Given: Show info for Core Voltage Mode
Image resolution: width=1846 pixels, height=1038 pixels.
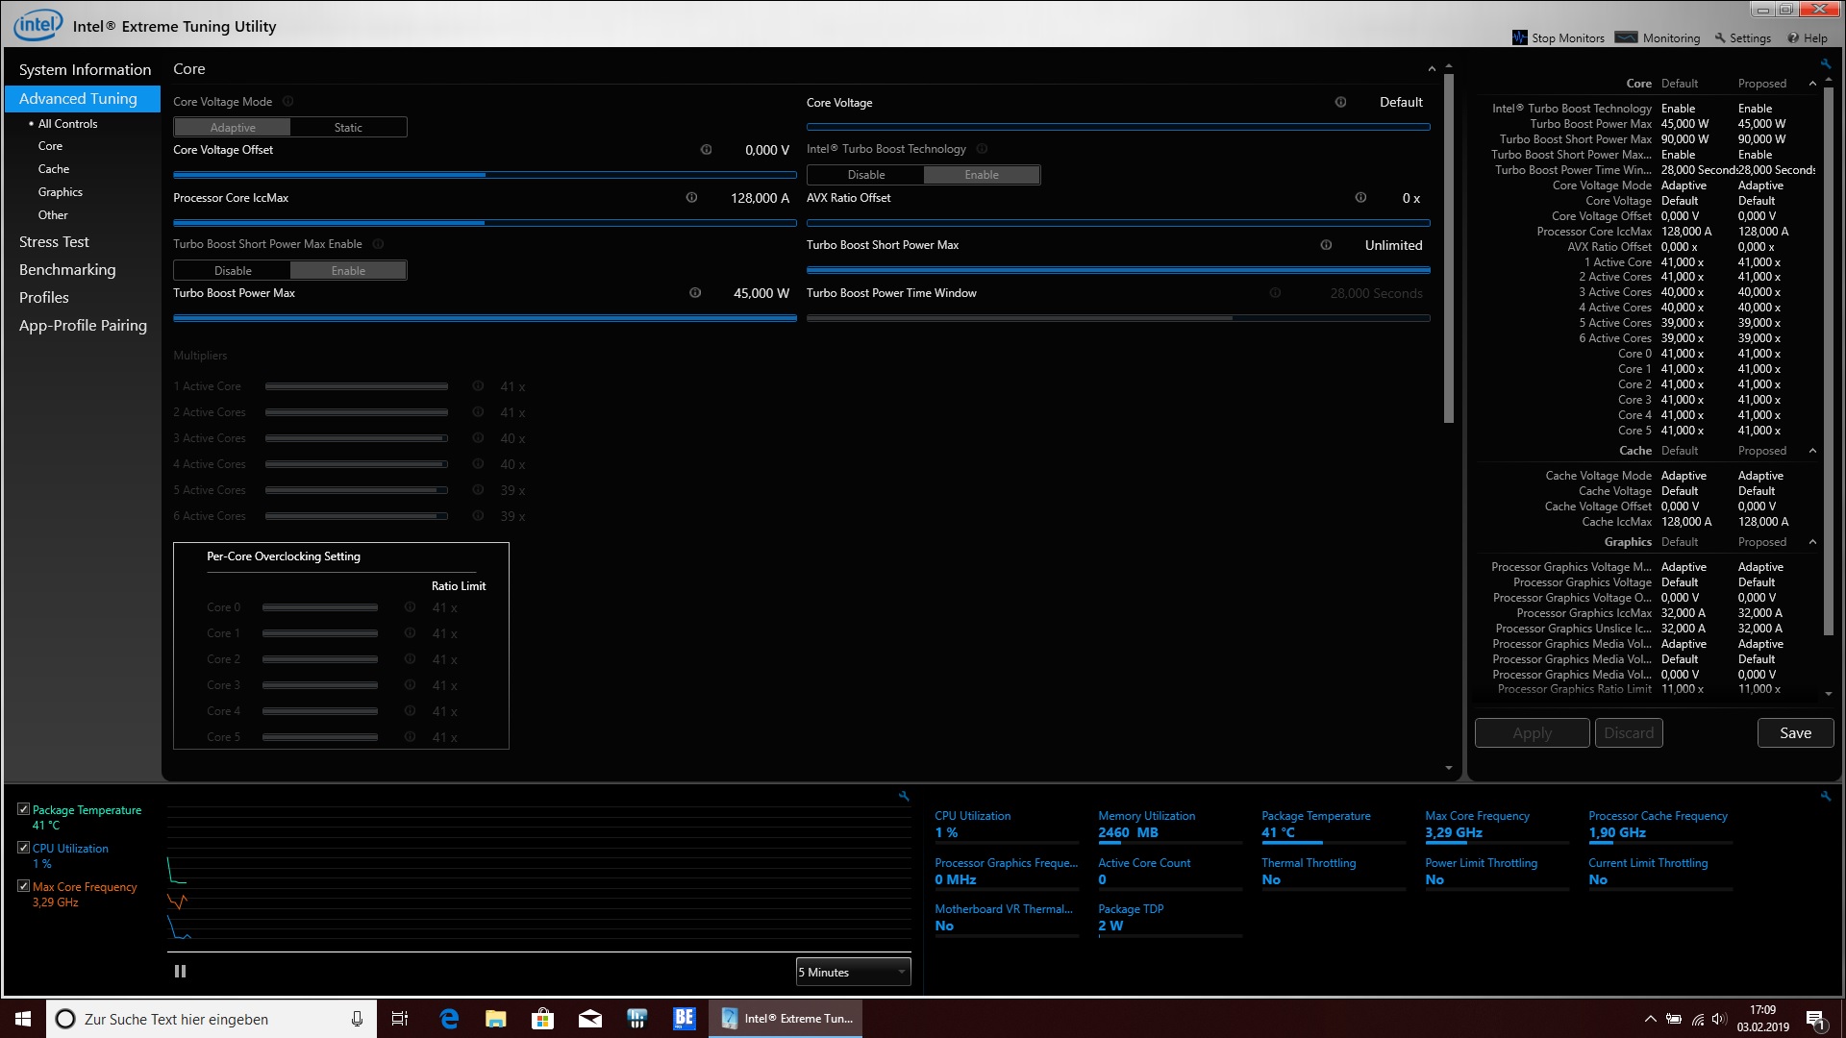Looking at the screenshot, I should [x=287, y=101].
